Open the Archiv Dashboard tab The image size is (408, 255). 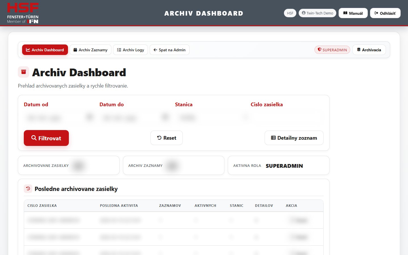(45, 50)
